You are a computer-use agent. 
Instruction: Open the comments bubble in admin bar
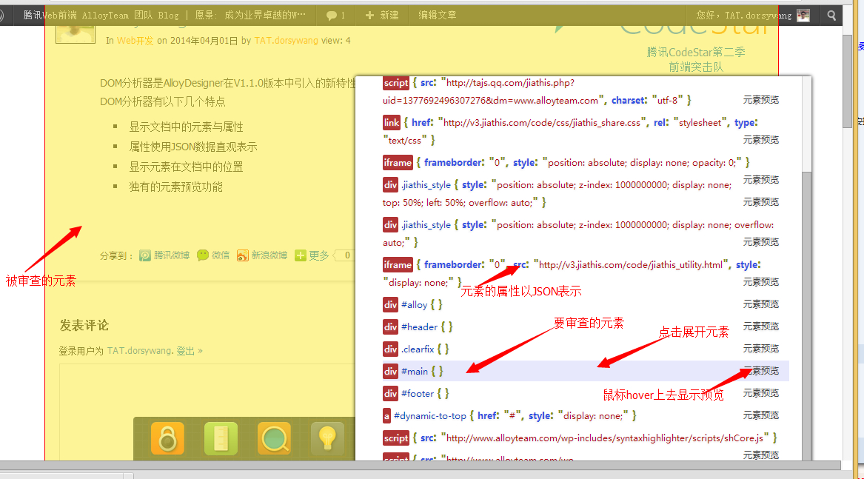pyautogui.click(x=335, y=15)
